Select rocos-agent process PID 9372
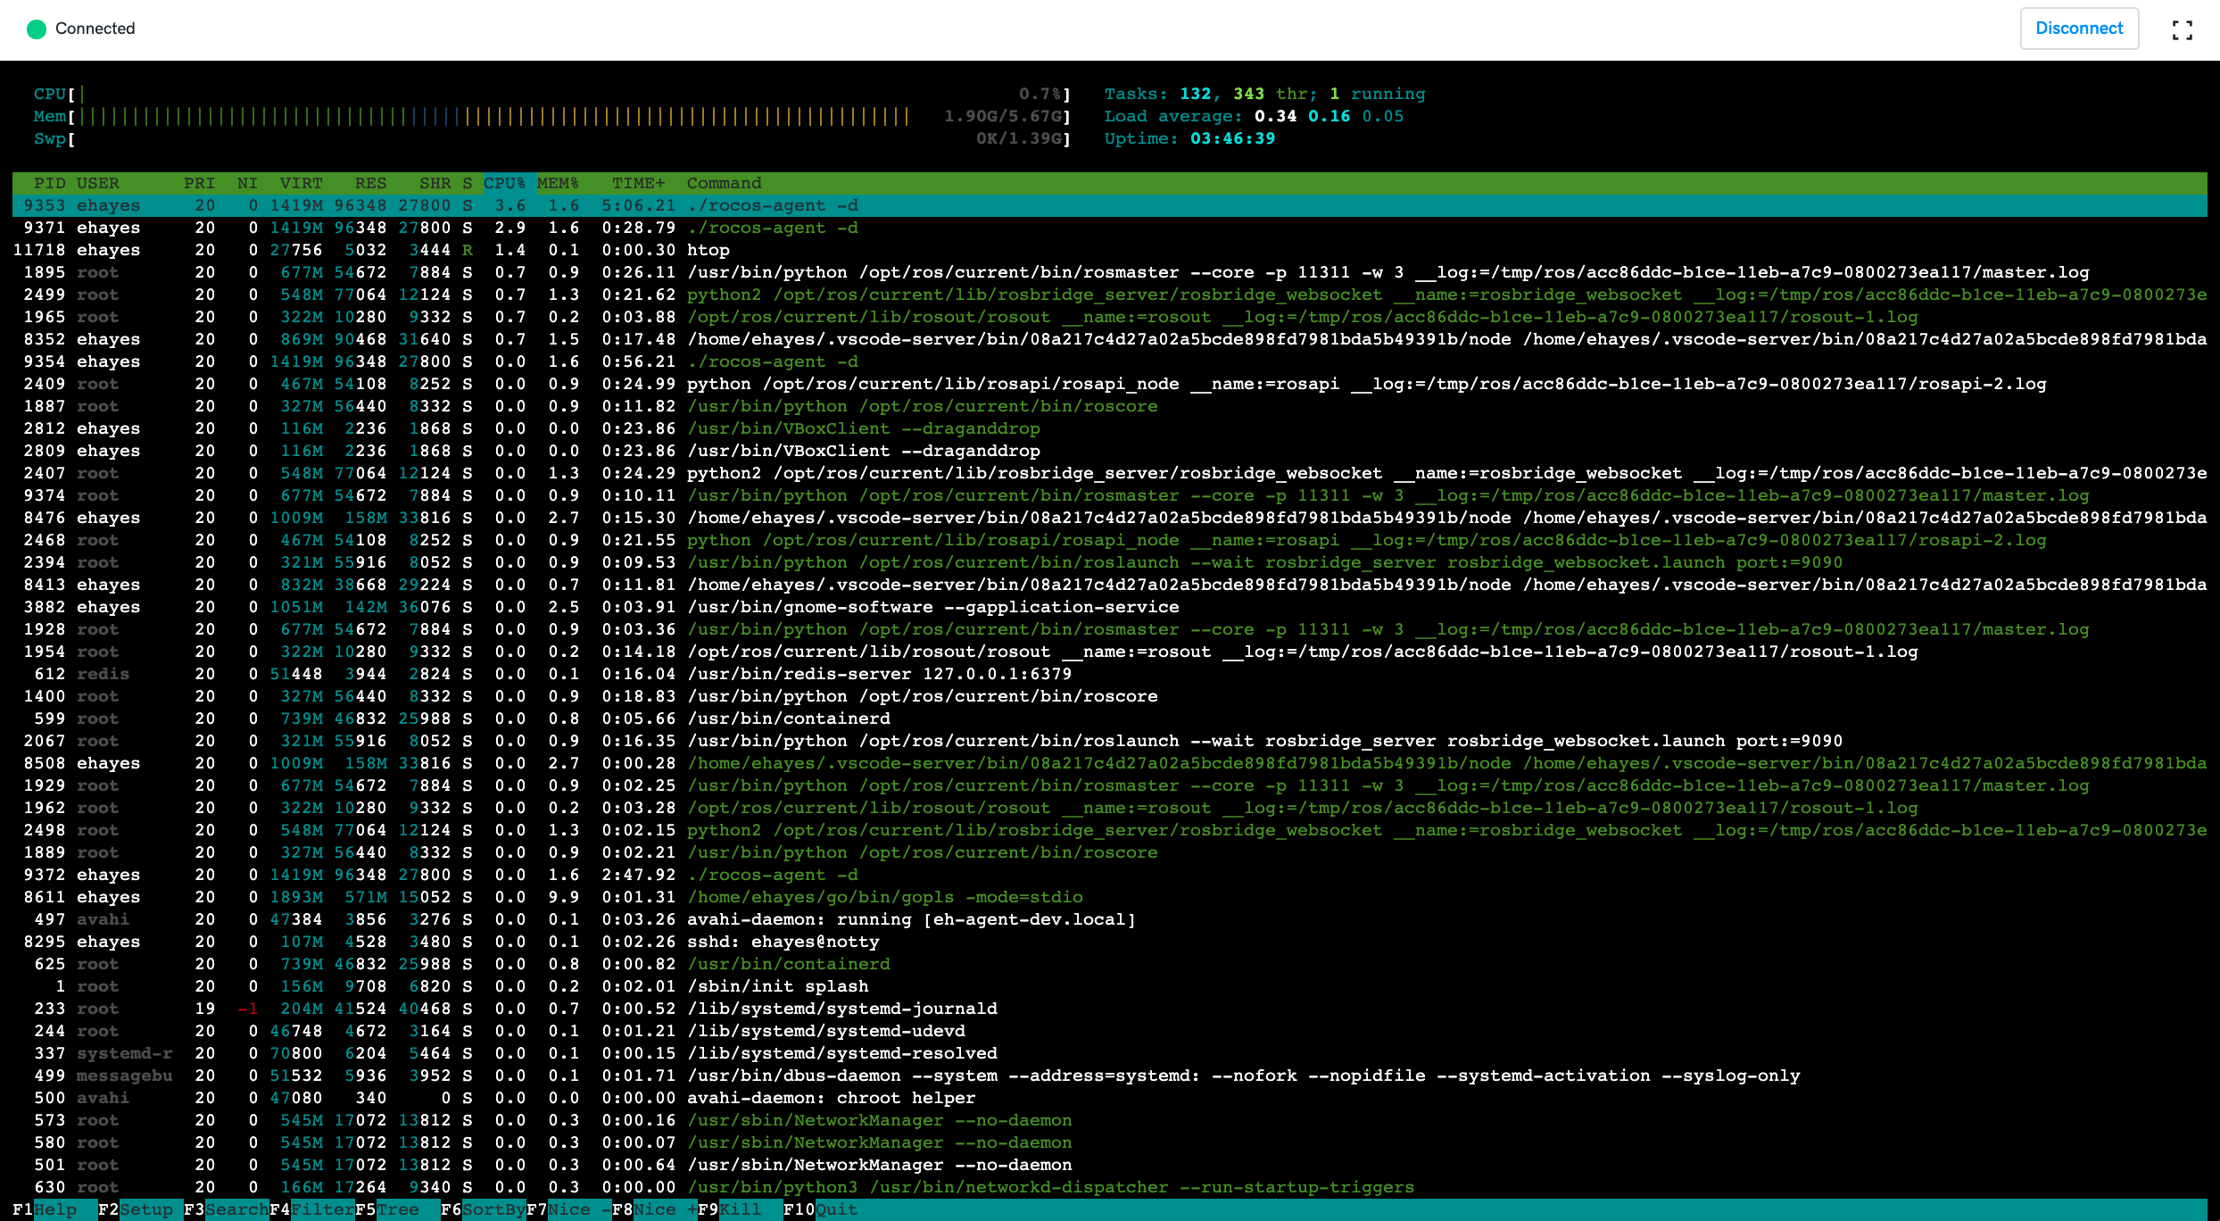Image resolution: width=2220 pixels, height=1221 pixels. [x=1109, y=875]
